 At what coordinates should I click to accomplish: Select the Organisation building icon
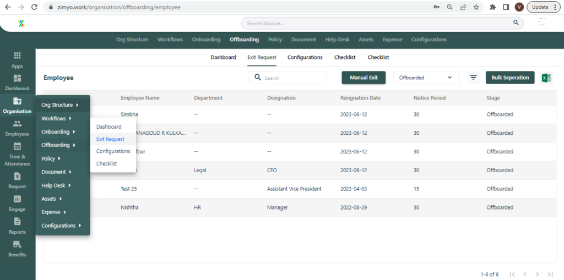(17, 101)
